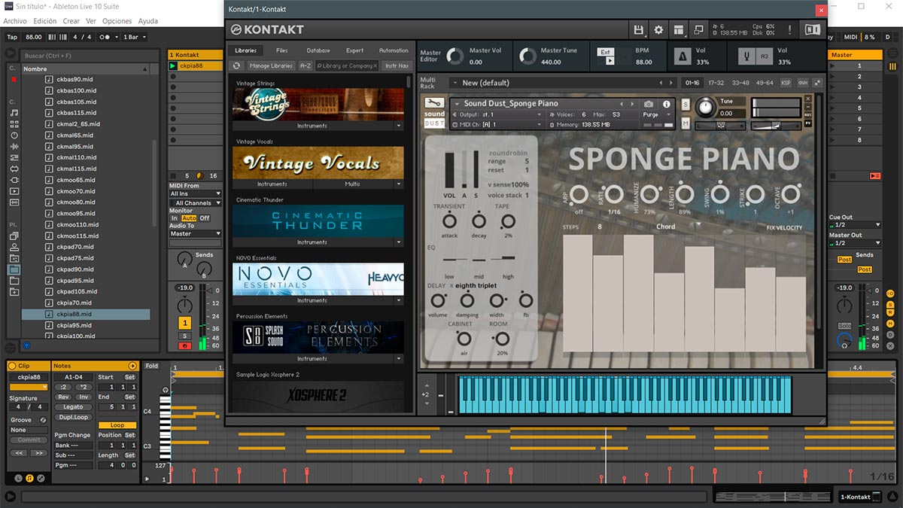Open Cinematic Thunder Instruments dropdown arrow
This screenshot has height=508, width=903.
399,242
